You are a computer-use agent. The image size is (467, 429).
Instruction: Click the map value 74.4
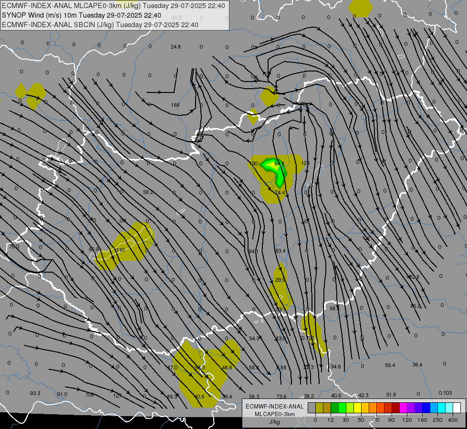[x=280, y=193]
